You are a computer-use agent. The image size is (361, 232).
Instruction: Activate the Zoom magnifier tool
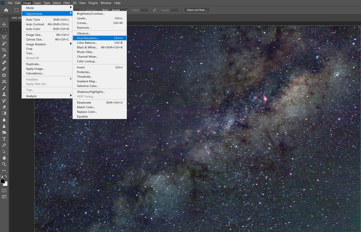pos(4,164)
